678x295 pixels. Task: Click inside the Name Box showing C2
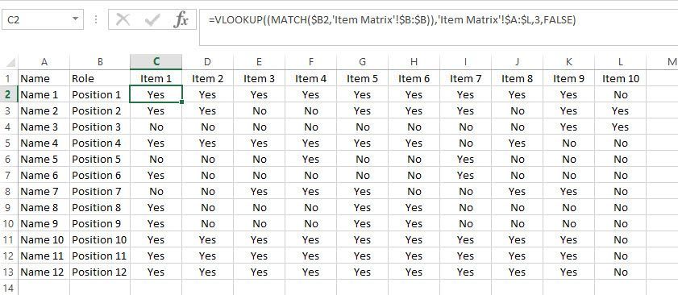coord(35,19)
